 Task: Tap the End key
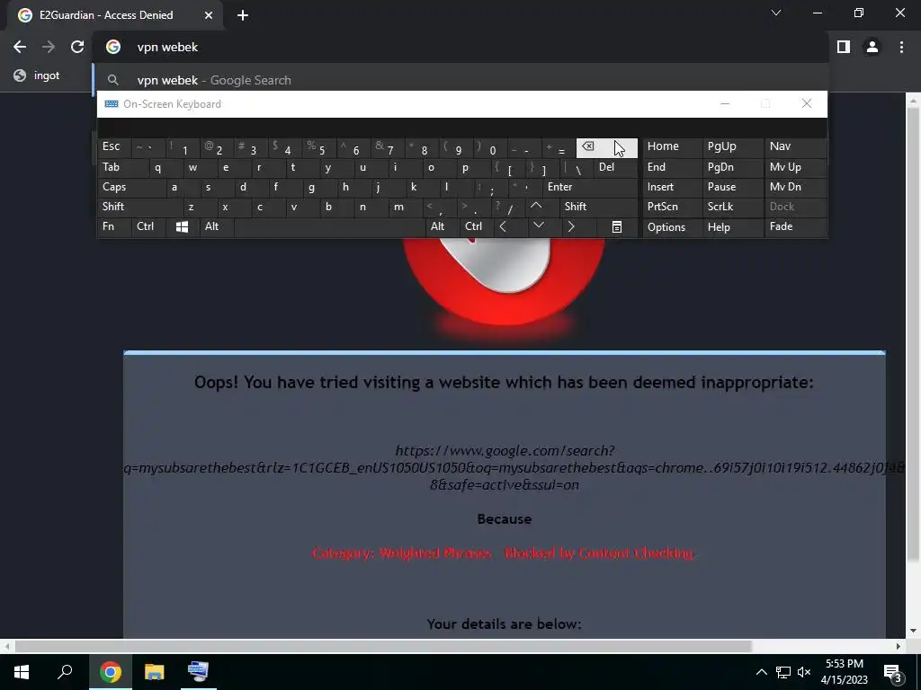pos(671,168)
